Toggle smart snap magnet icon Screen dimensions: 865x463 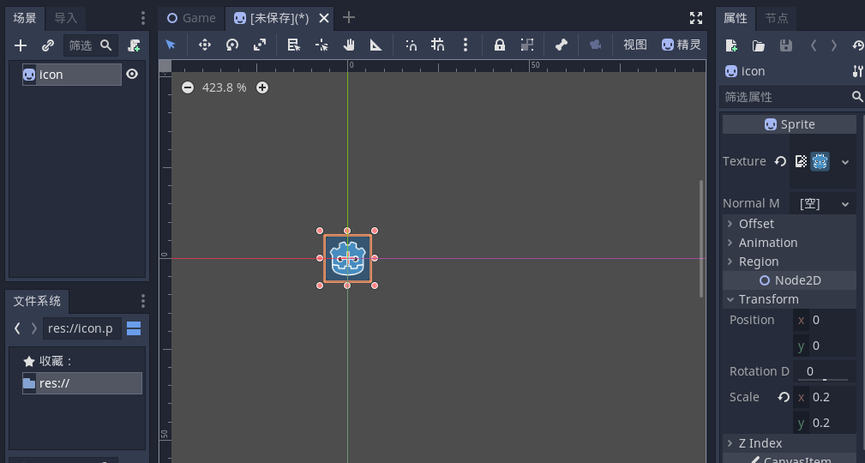pos(411,45)
